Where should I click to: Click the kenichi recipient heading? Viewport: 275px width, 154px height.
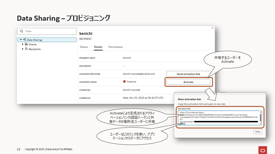point(86,33)
